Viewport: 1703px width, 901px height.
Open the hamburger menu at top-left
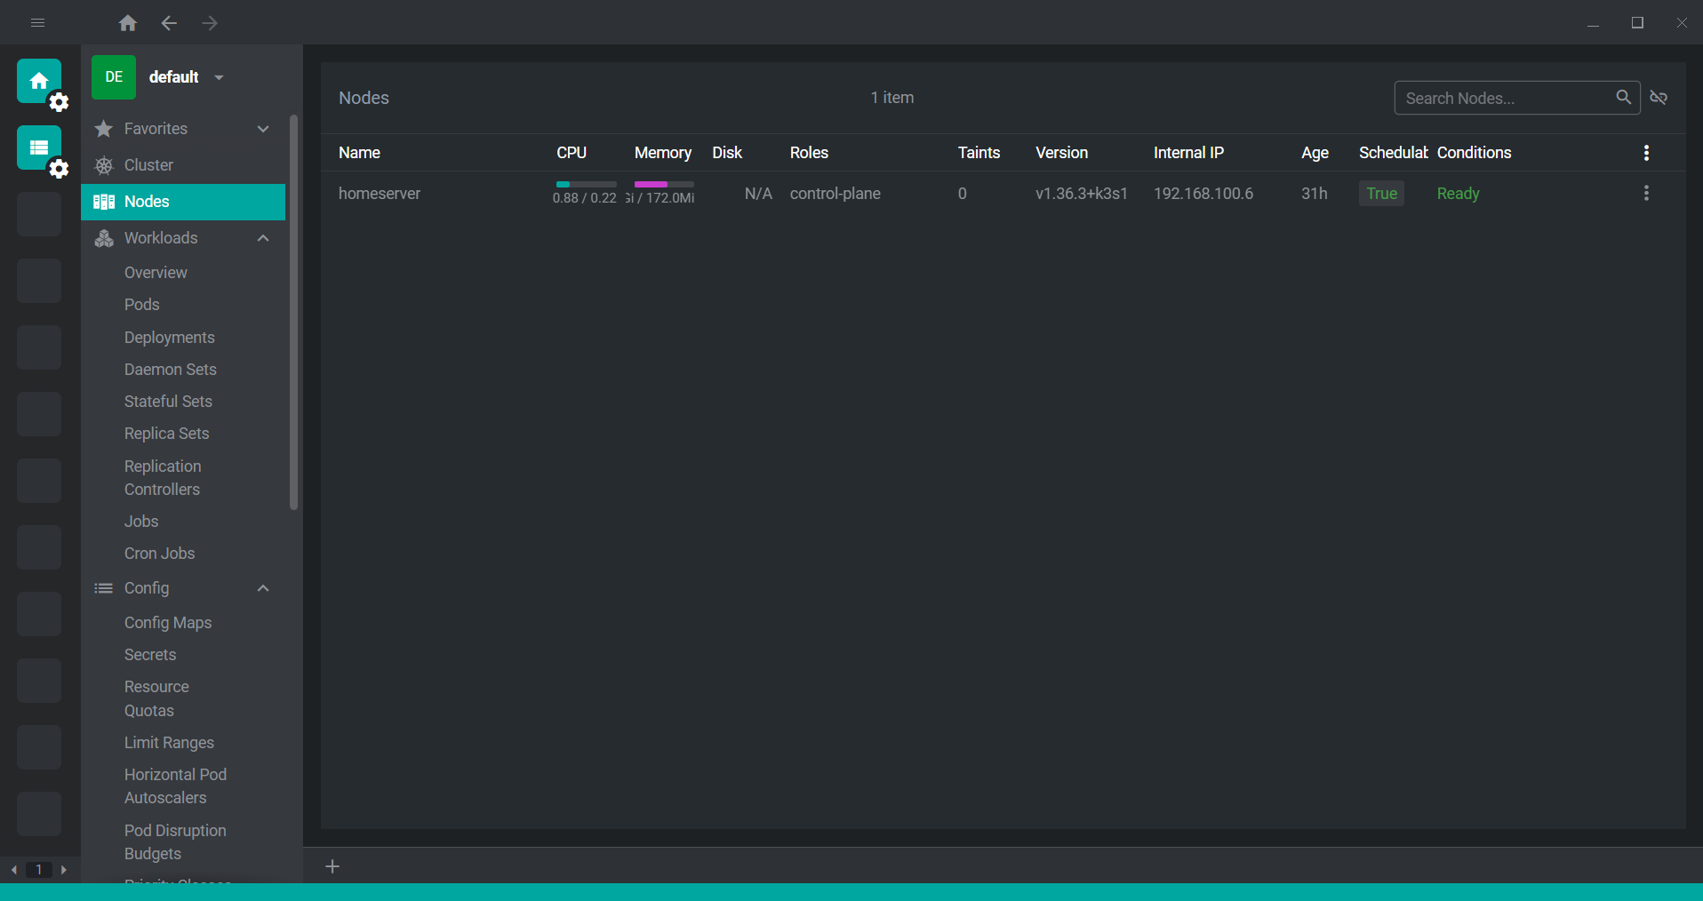click(37, 23)
